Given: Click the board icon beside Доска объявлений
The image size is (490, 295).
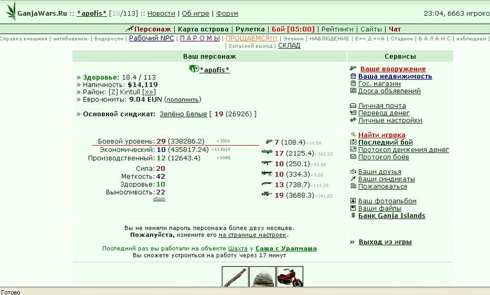Looking at the screenshot, I should pyautogui.click(x=353, y=91).
